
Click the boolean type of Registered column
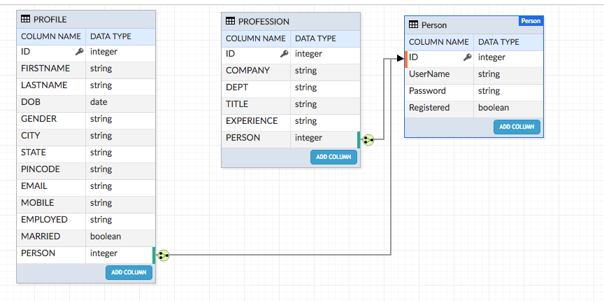(x=494, y=108)
